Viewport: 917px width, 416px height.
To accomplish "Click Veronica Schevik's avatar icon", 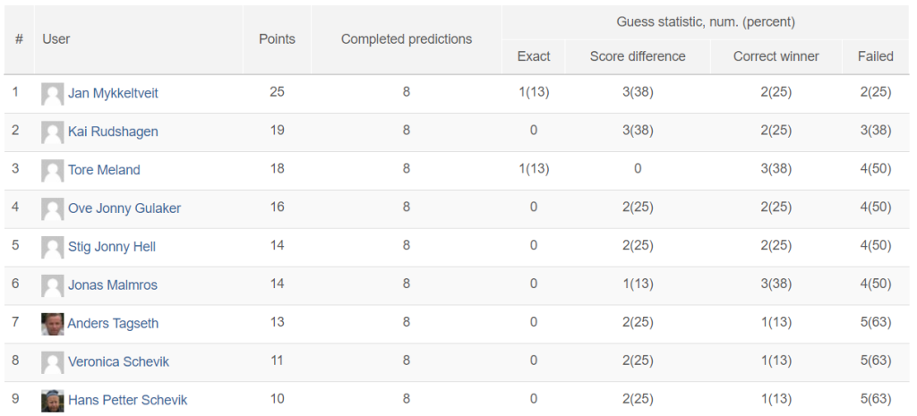I will click(x=53, y=362).
